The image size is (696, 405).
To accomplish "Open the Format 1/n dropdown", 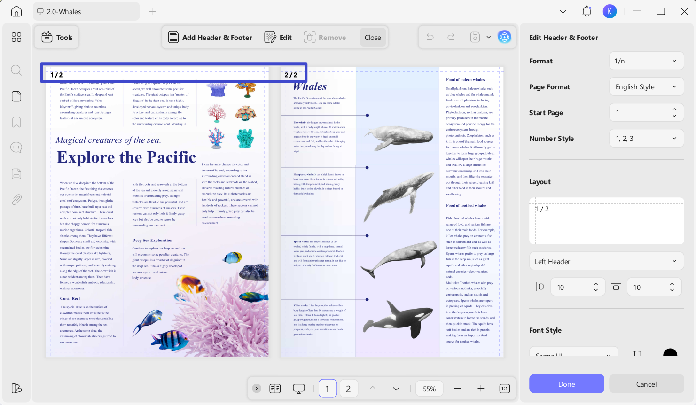I will point(646,61).
